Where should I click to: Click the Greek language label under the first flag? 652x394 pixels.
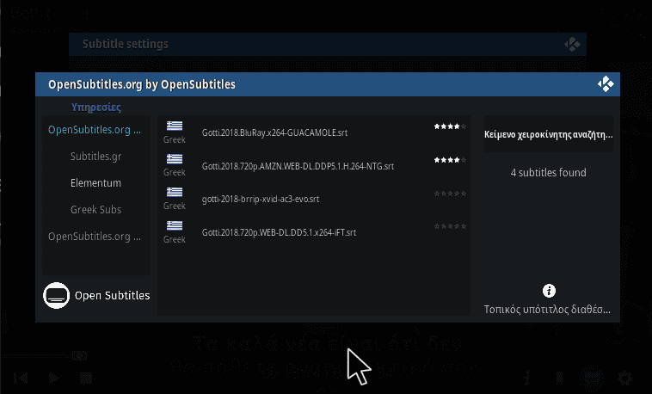point(175,140)
